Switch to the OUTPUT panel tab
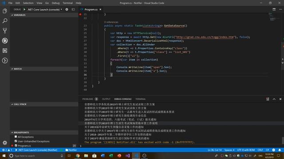Image resolution: width=284 pixels, height=159 pixels. coord(106,99)
